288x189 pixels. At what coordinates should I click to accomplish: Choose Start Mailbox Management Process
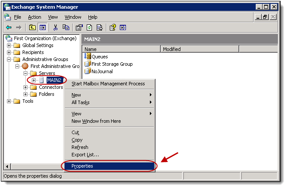tap(109, 84)
